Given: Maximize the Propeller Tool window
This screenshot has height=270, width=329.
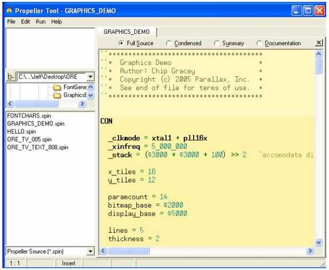Looking at the screenshot, I should pos(308,11).
